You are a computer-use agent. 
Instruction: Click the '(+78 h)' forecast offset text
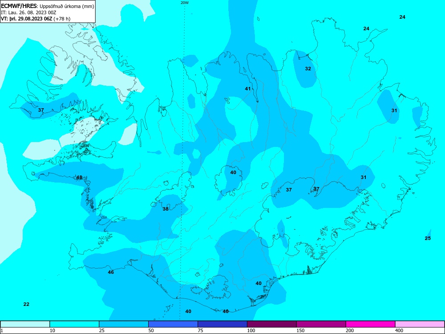click(x=62, y=19)
